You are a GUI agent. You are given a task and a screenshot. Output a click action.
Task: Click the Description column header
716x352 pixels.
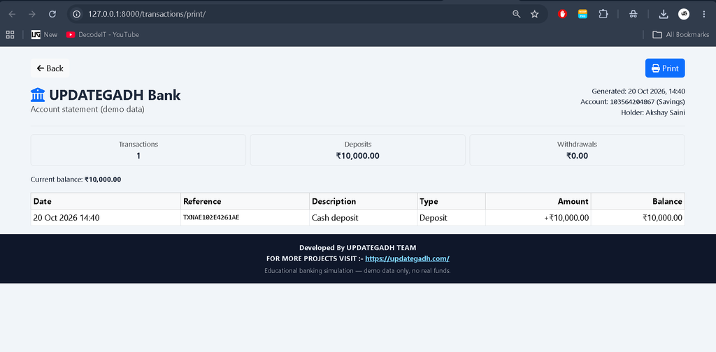pos(363,201)
